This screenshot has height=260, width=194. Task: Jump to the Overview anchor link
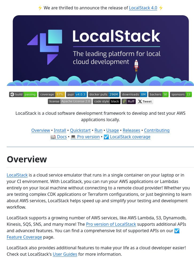coord(41,130)
